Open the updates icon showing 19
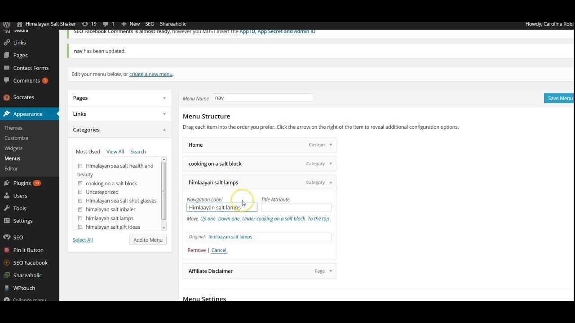Image resolution: width=575 pixels, height=323 pixels. pyautogui.click(x=85, y=24)
